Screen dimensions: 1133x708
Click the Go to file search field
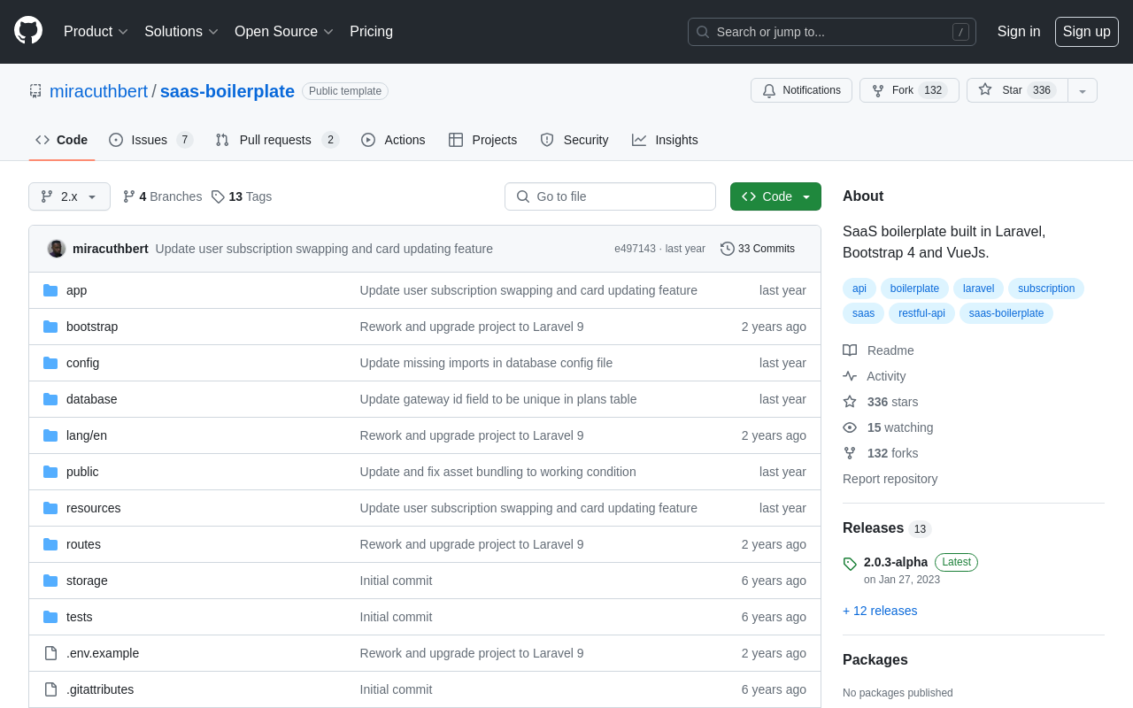(610, 196)
